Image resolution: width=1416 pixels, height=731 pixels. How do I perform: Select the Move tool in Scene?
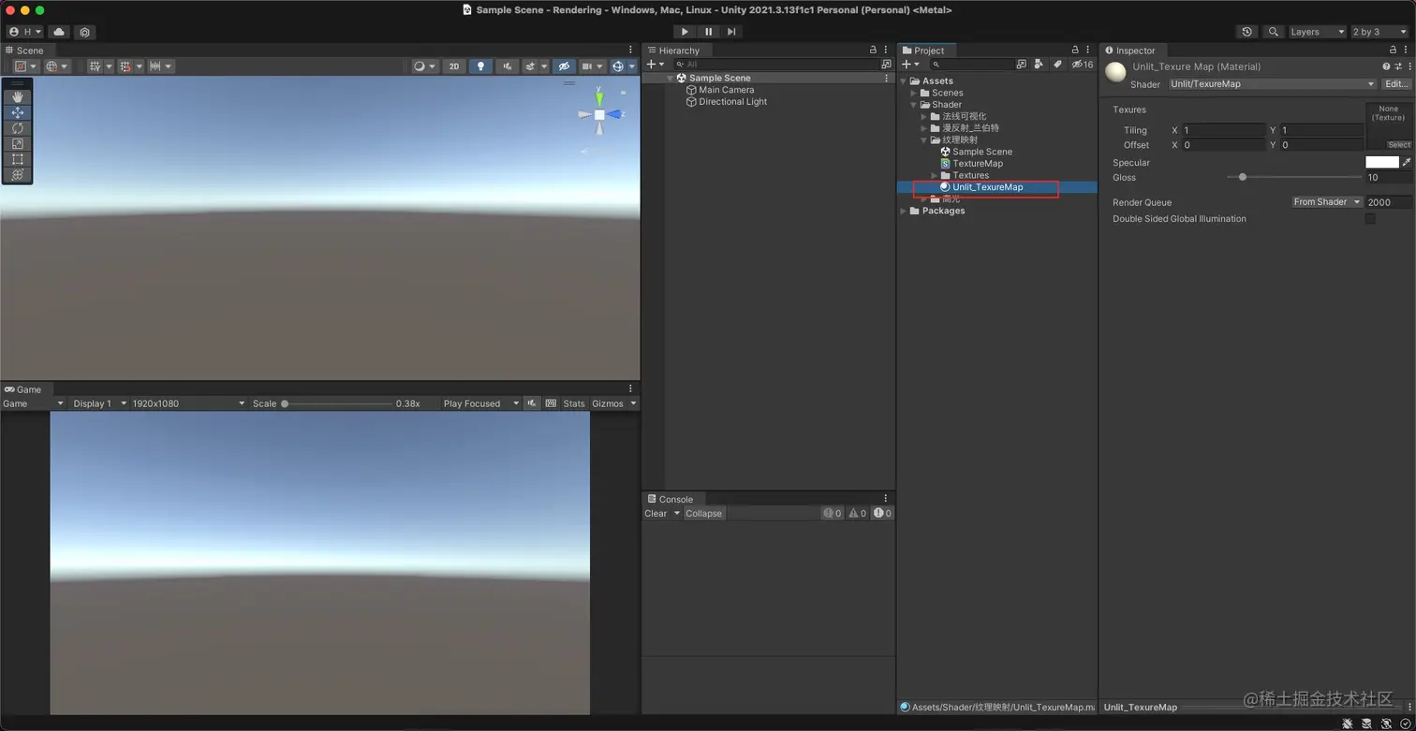[x=17, y=112]
